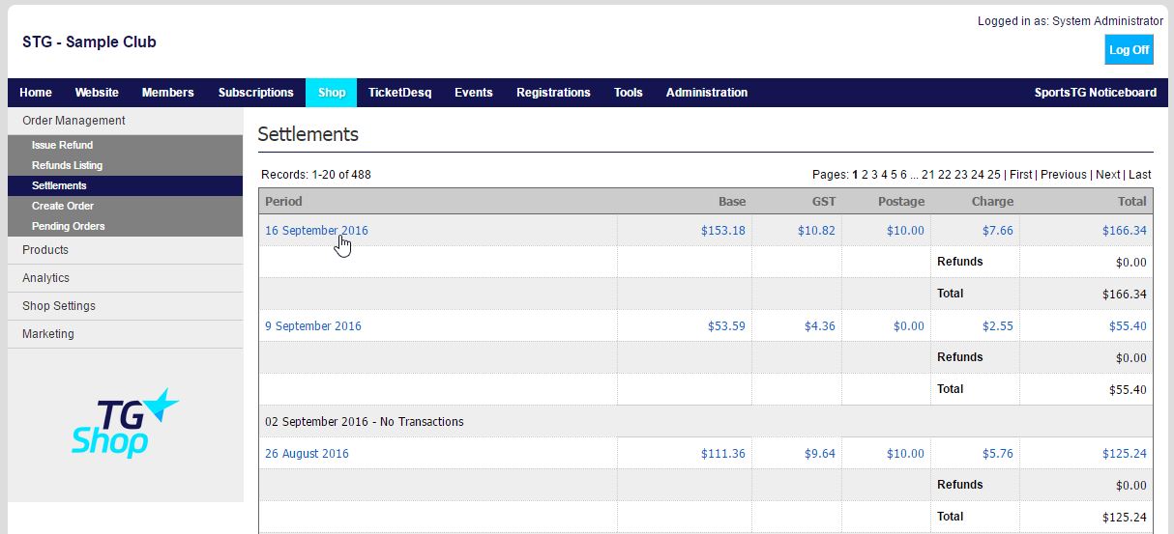This screenshot has width=1174, height=534.
Task: Go to results page 3
Action: (x=875, y=175)
